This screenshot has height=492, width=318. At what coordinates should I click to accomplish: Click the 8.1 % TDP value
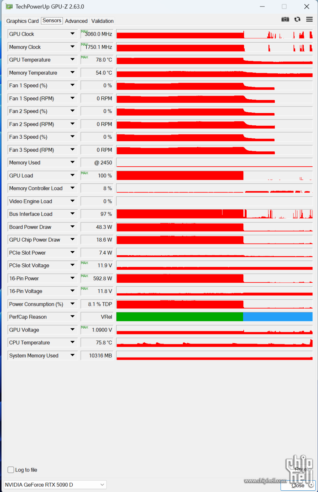(97, 304)
